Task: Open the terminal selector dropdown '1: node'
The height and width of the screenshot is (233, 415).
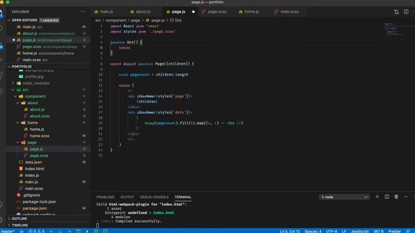Action: 344,197
